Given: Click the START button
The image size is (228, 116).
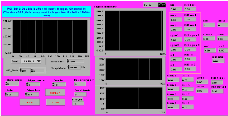Looking at the screenshot, I should point(30,102).
